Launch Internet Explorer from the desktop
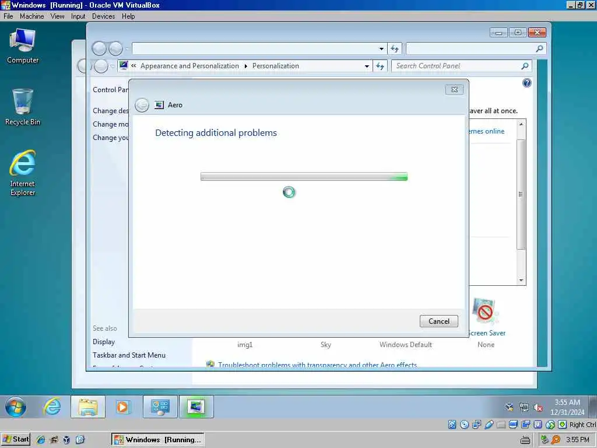 pyautogui.click(x=23, y=173)
